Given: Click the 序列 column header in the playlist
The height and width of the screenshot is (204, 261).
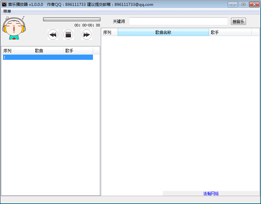Looking at the screenshot, I should [x=7, y=50].
